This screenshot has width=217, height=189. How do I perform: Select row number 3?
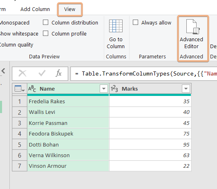pyautogui.click(x=20, y=123)
